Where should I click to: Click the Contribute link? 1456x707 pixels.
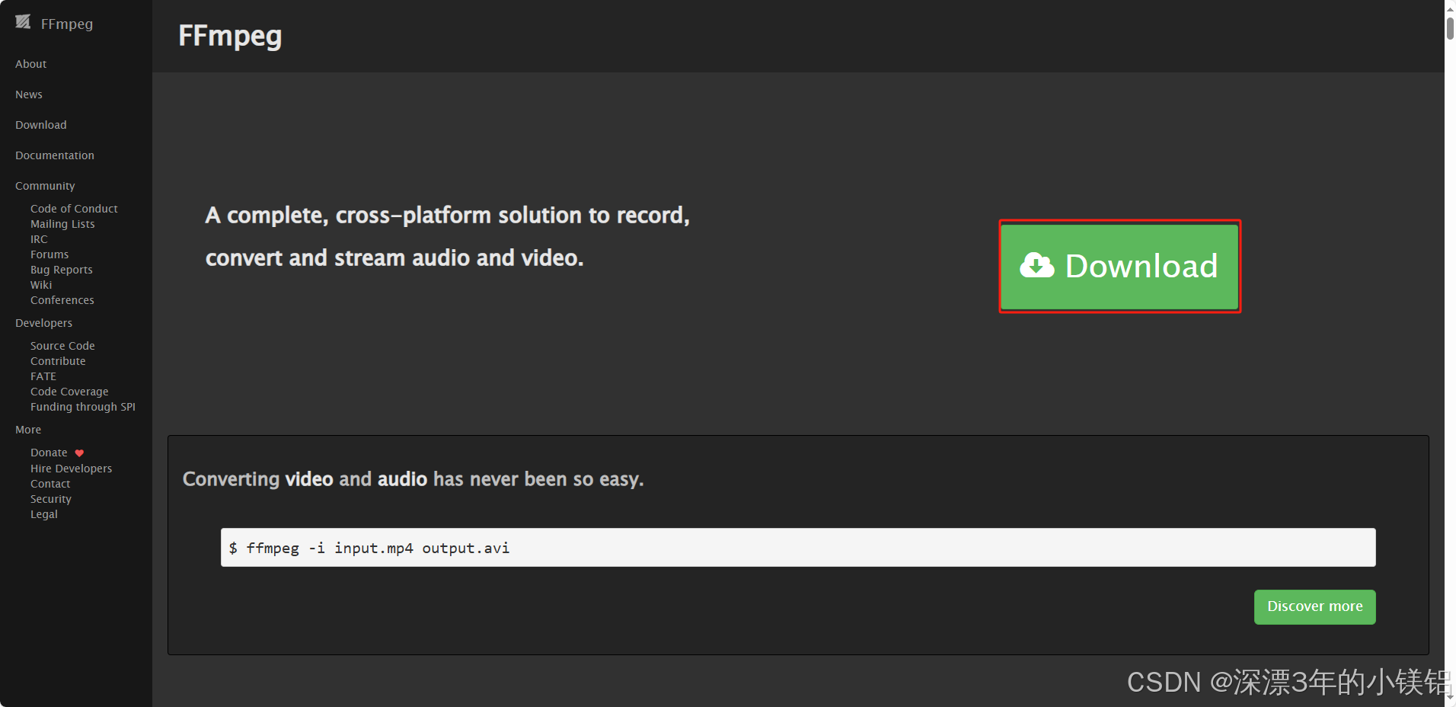(x=58, y=361)
